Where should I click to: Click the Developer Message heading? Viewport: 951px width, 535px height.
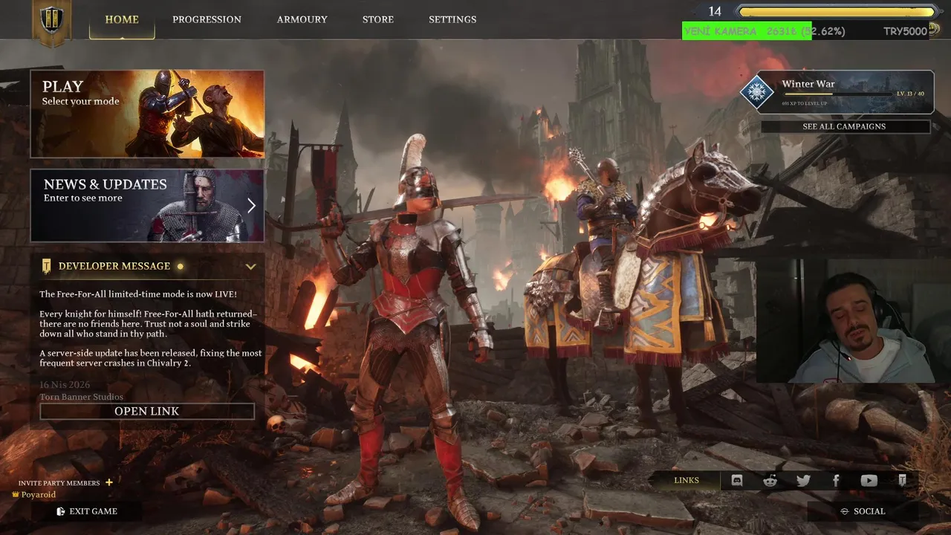pyautogui.click(x=114, y=266)
